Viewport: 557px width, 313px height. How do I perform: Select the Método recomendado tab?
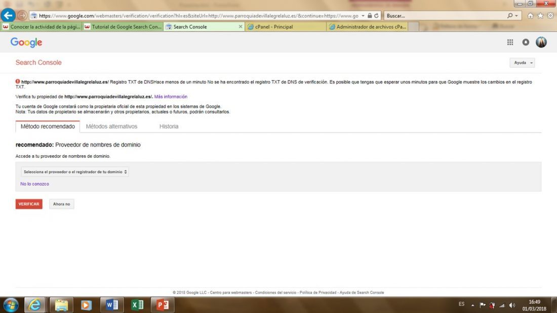click(x=48, y=126)
